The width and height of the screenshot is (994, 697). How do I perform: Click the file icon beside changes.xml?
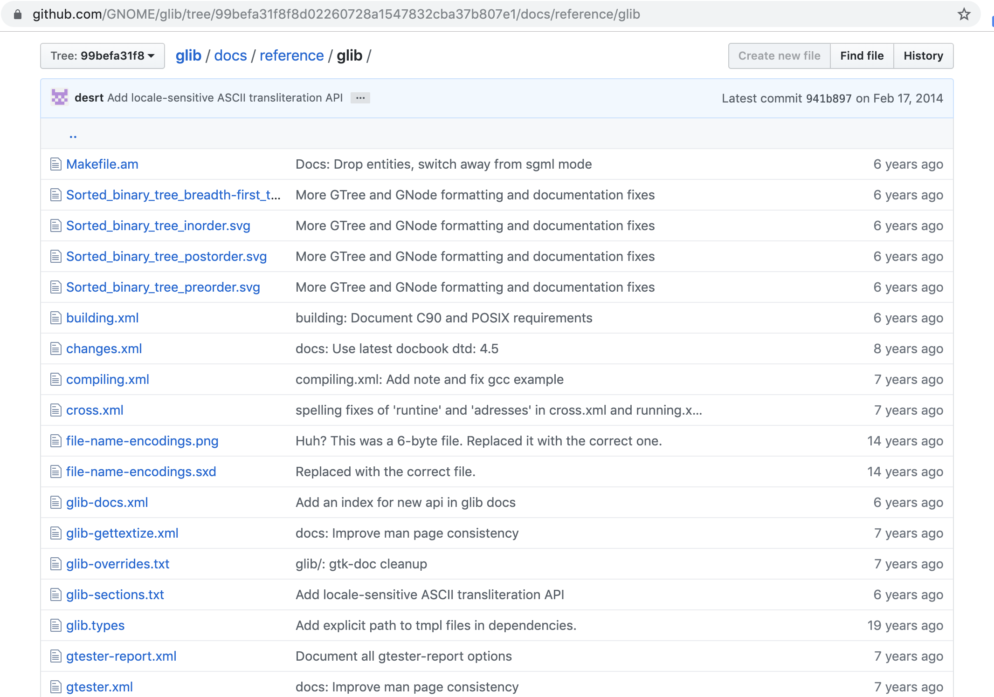[56, 349]
